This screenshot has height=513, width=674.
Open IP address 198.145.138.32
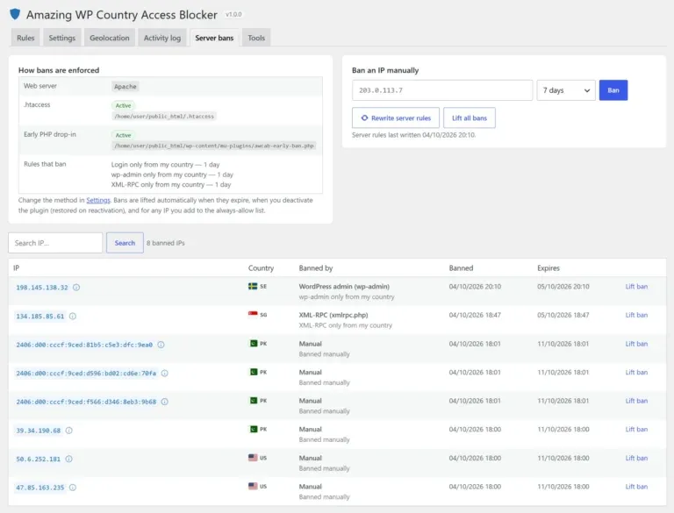pyautogui.click(x=42, y=288)
